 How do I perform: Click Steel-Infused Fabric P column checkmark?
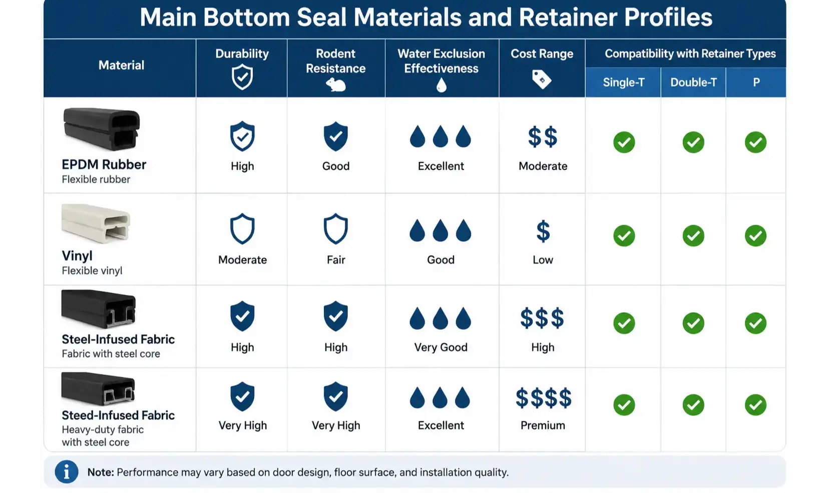[x=755, y=323]
